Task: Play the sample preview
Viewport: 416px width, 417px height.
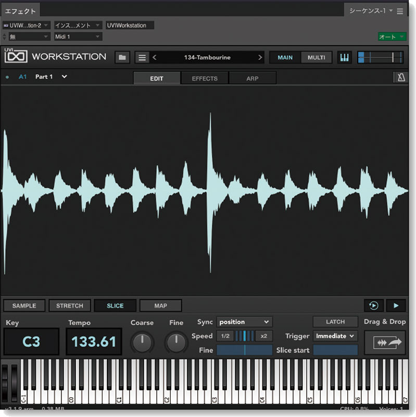Action: pos(396,305)
